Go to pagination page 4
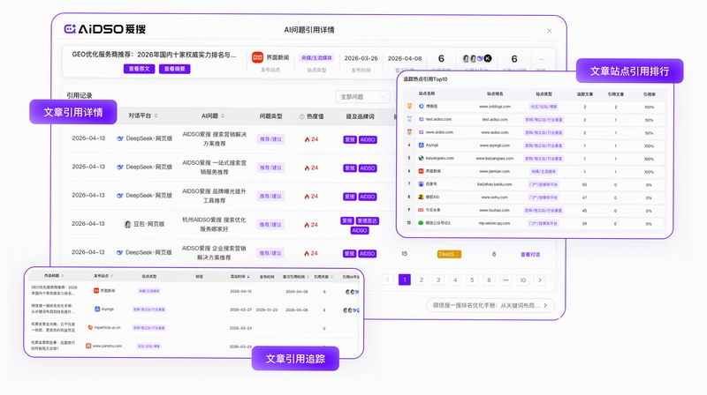The image size is (707, 395). point(455,279)
